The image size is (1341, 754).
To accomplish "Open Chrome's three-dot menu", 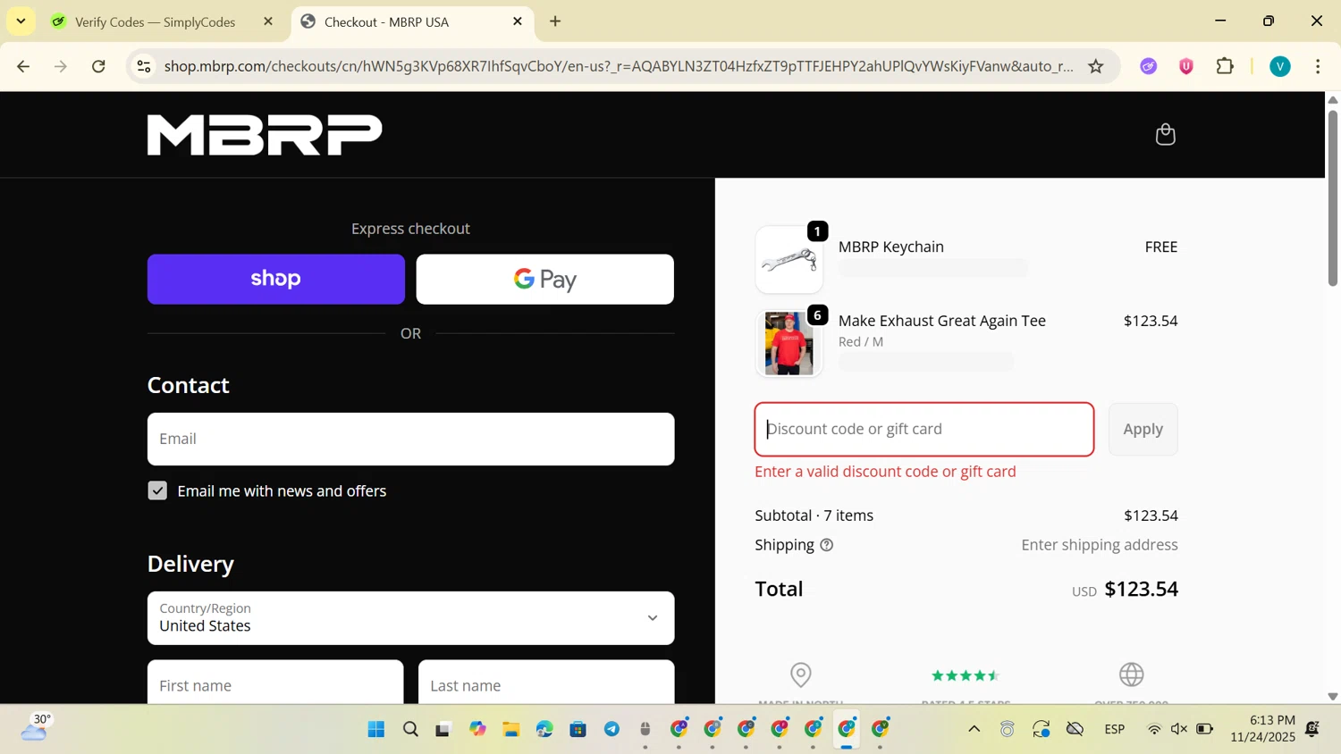I will (1318, 66).
